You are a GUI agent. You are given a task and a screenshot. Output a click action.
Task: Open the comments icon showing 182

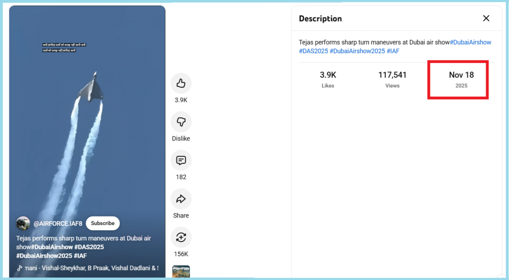coord(181,160)
